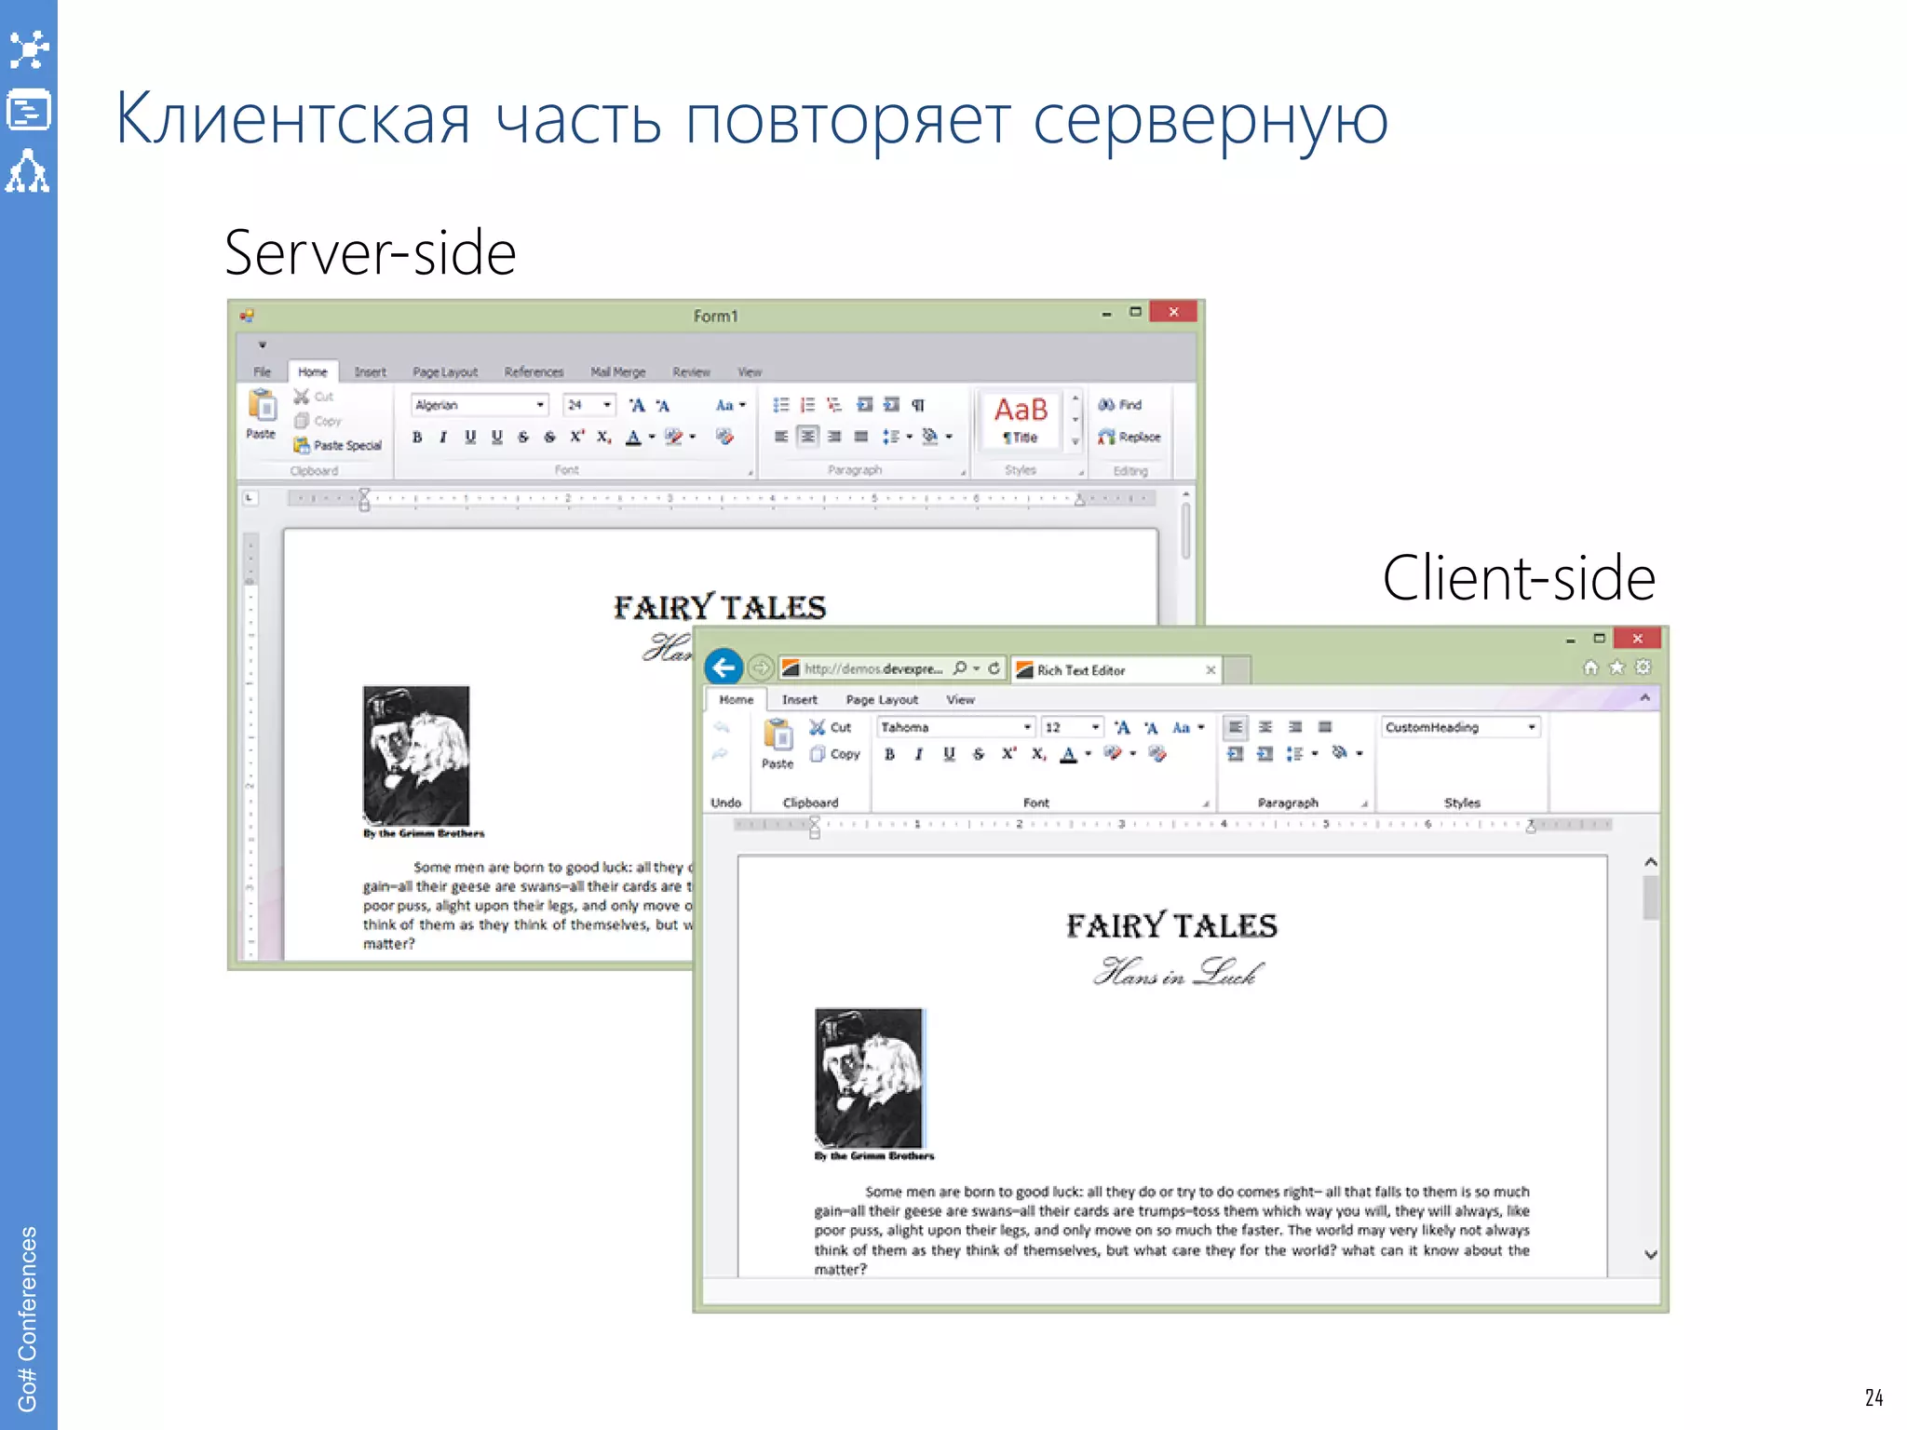Click increase indent icon in web editor ribbon
The image size is (1907, 1430).
point(1265,754)
